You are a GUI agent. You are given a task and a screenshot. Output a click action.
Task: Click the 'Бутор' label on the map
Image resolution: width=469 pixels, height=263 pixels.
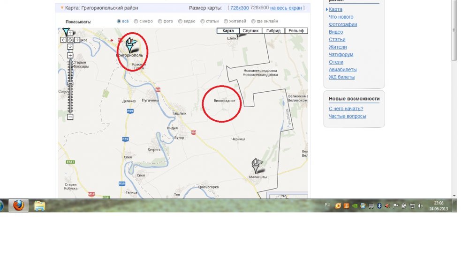click(179, 138)
